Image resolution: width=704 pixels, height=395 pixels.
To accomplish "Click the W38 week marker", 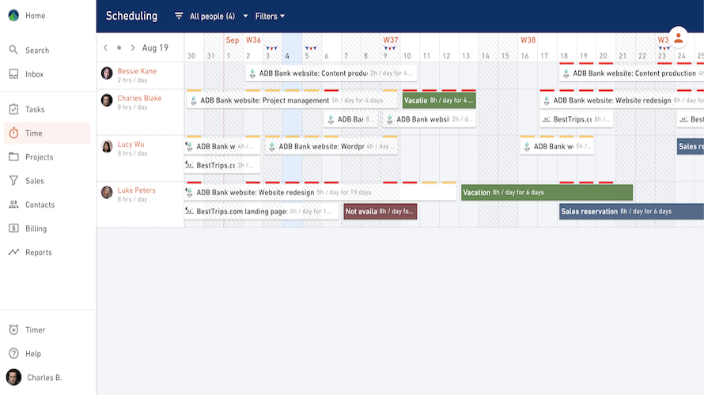I will pyautogui.click(x=528, y=40).
